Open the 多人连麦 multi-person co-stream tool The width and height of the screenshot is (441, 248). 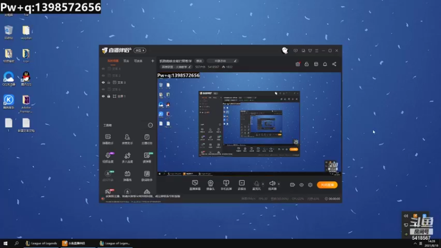127,158
